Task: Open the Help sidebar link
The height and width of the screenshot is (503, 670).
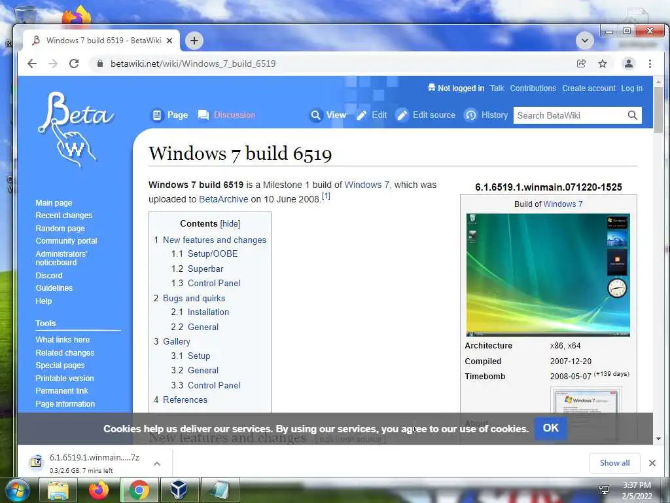Action: click(44, 301)
